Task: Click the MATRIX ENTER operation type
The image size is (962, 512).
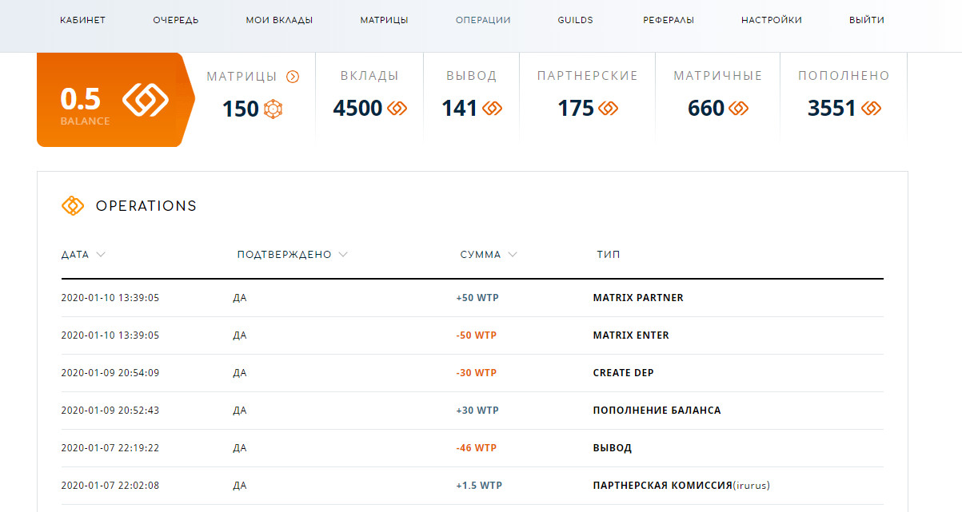Action: click(x=631, y=335)
